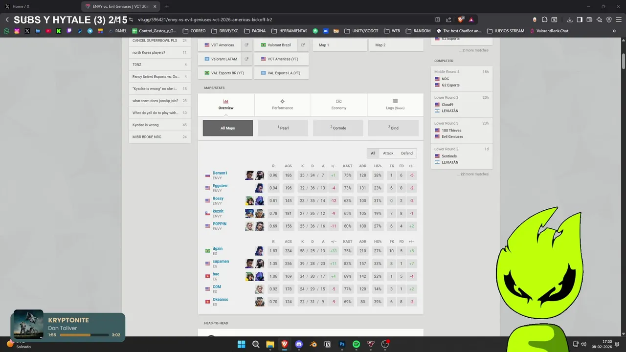Open a new browser tab
626x352 pixels.
pyautogui.click(x=167, y=6)
